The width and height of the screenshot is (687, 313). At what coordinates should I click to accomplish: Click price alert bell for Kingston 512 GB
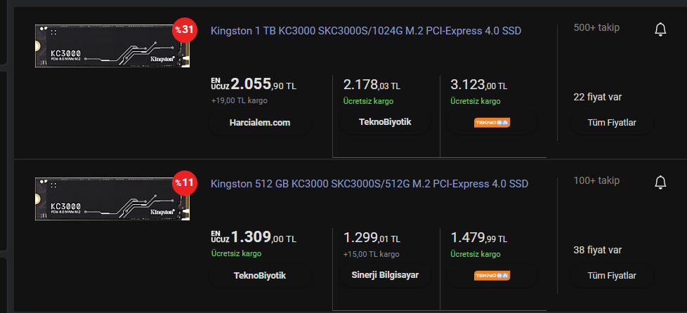point(660,182)
